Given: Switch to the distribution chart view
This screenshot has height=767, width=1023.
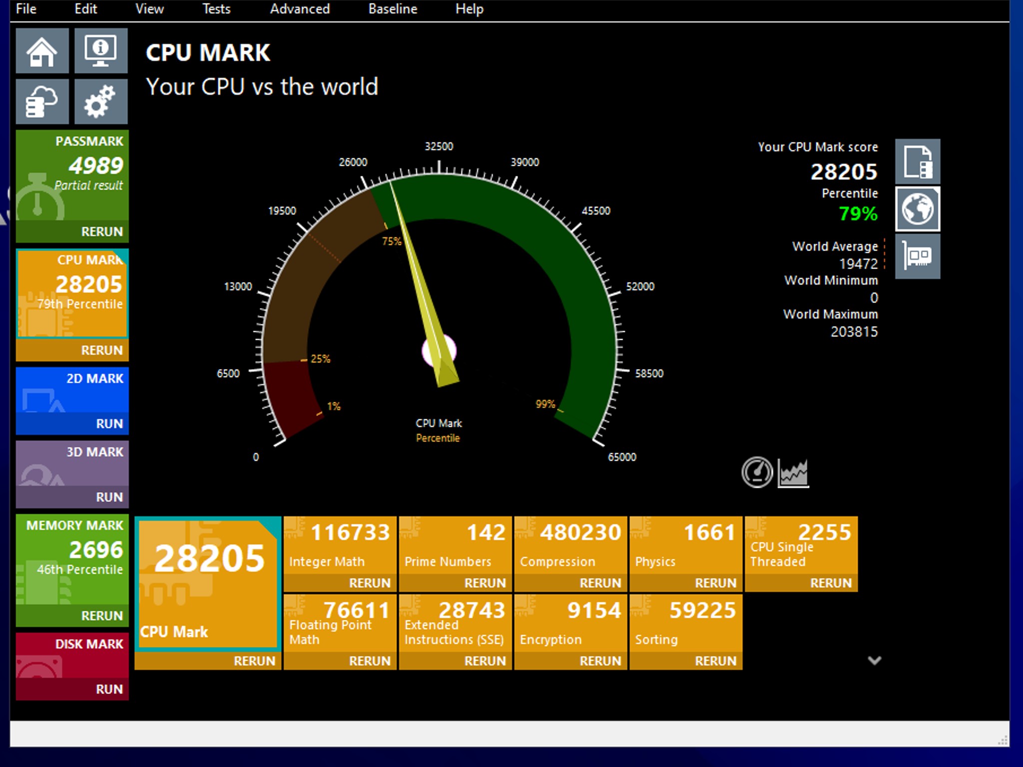Looking at the screenshot, I should 793,473.
